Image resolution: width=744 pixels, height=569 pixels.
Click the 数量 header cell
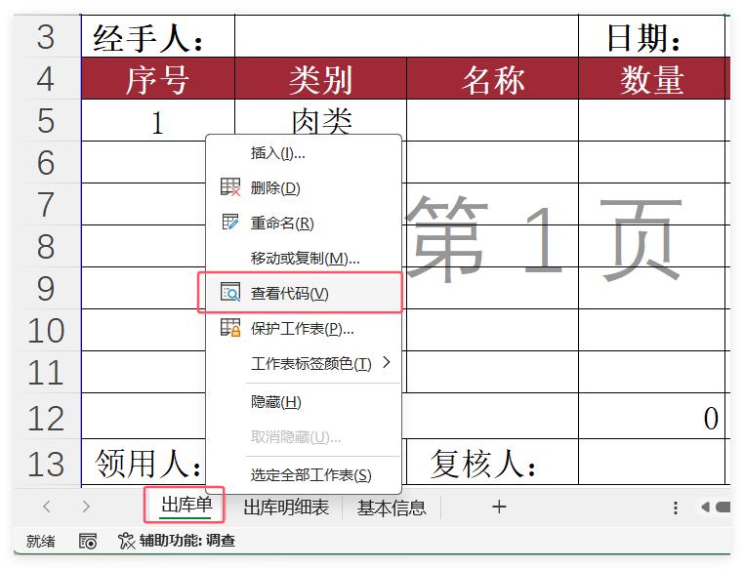click(x=652, y=78)
